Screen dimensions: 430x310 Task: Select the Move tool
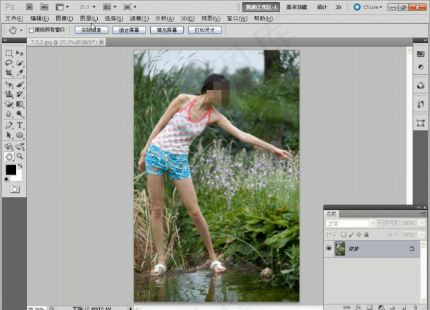pyautogui.click(x=20, y=53)
